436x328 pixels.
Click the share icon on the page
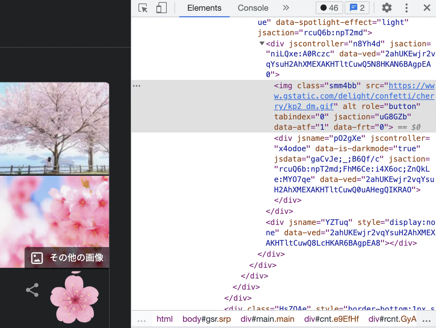32,290
